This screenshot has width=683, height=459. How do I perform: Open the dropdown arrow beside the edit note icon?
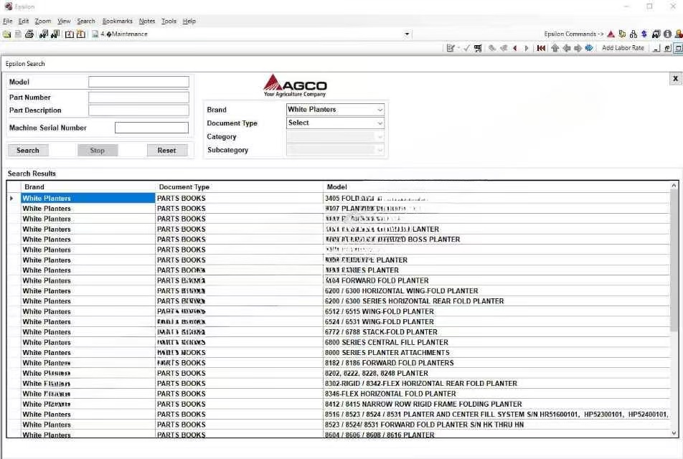(x=458, y=48)
